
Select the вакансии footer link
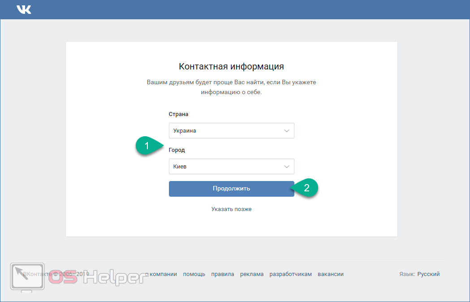pos(331,274)
